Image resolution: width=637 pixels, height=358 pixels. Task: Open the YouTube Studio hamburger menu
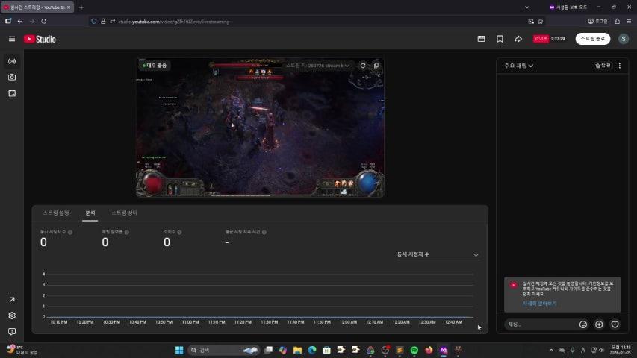12,39
